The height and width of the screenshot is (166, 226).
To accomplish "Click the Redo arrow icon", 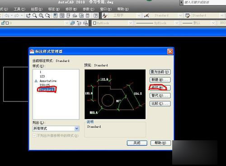I will [17, 15].
